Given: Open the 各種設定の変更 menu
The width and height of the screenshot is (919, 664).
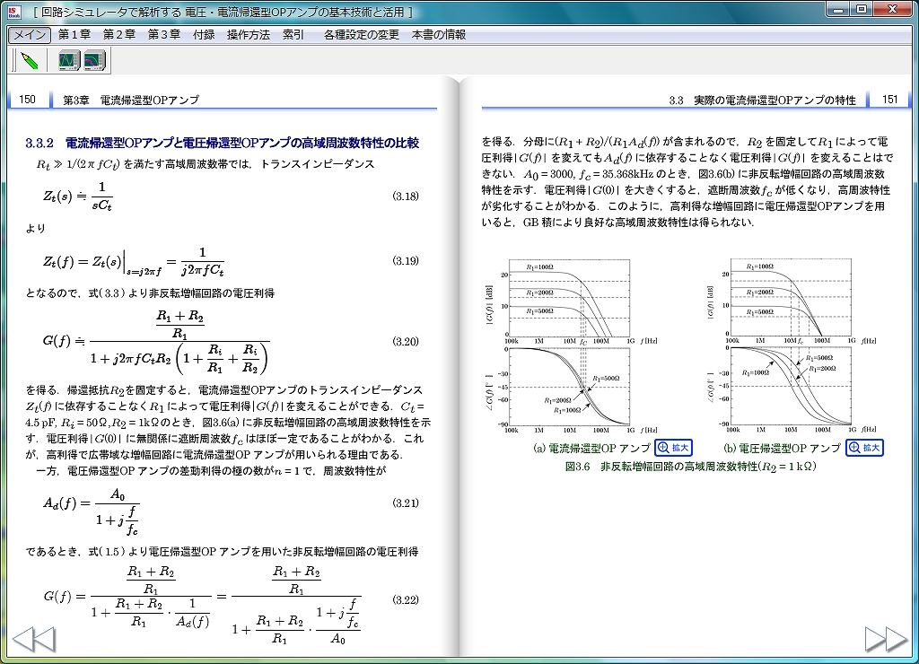Looking at the screenshot, I should 362,35.
